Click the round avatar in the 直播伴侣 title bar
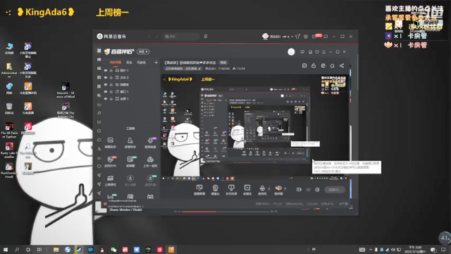 [291, 52]
